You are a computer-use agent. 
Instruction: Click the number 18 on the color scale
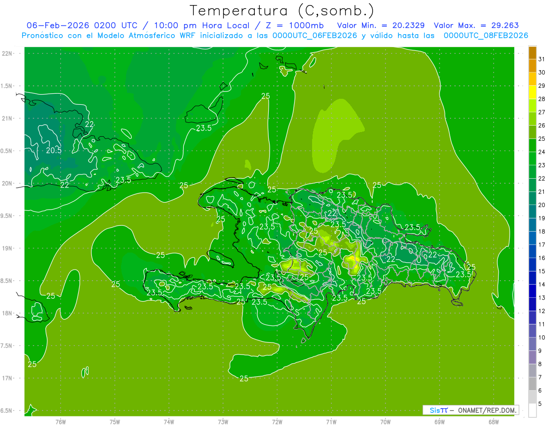(542, 231)
